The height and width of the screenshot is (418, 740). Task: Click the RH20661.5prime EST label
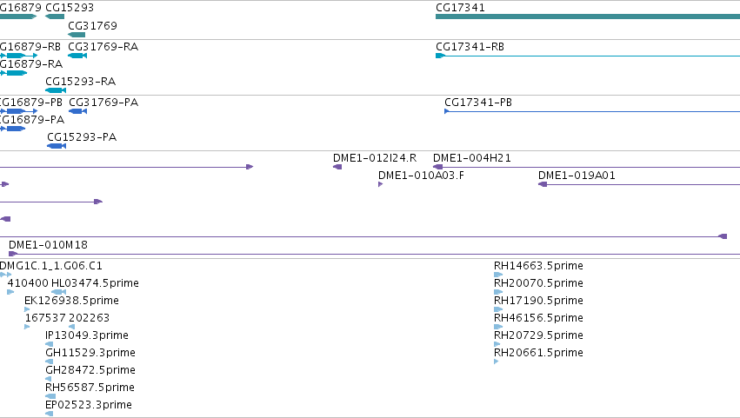click(538, 353)
